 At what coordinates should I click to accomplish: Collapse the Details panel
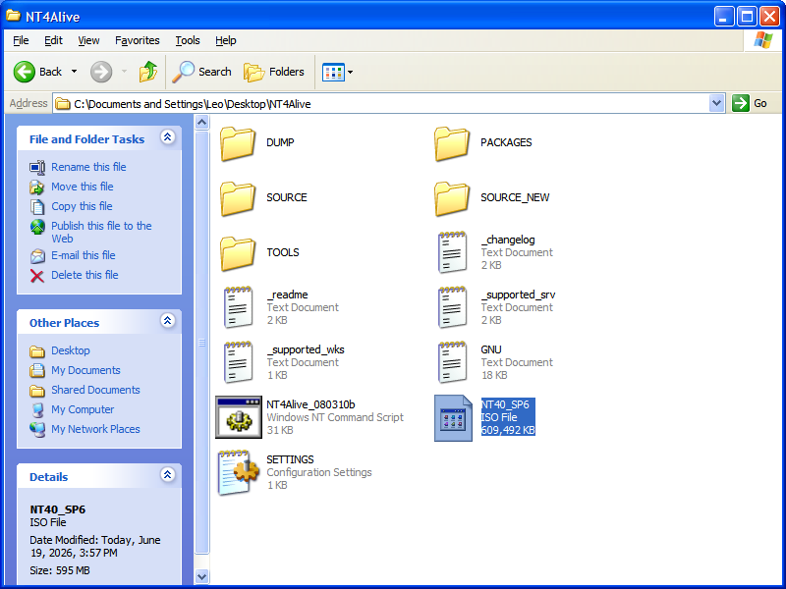167,474
